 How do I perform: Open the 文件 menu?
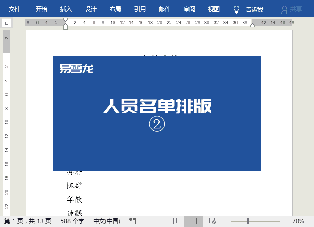[14, 9]
